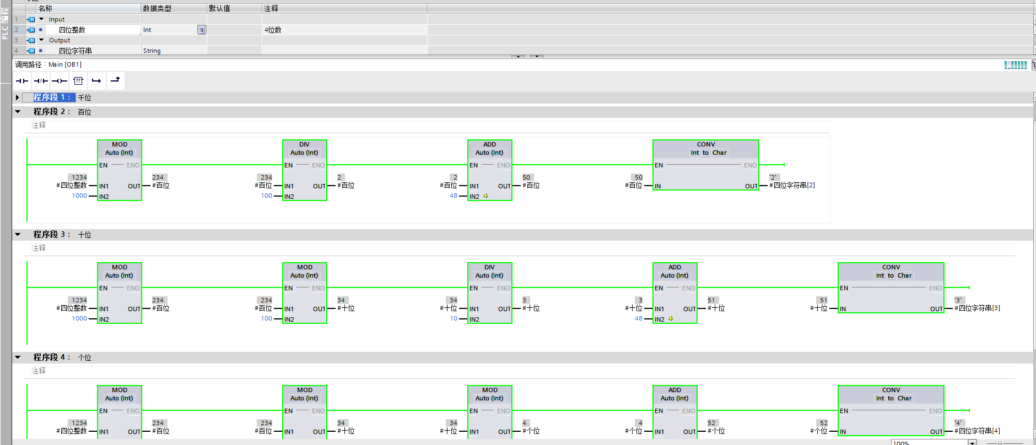This screenshot has width=1036, height=445.
Task: Insert a normally open contact
Action: point(22,81)
